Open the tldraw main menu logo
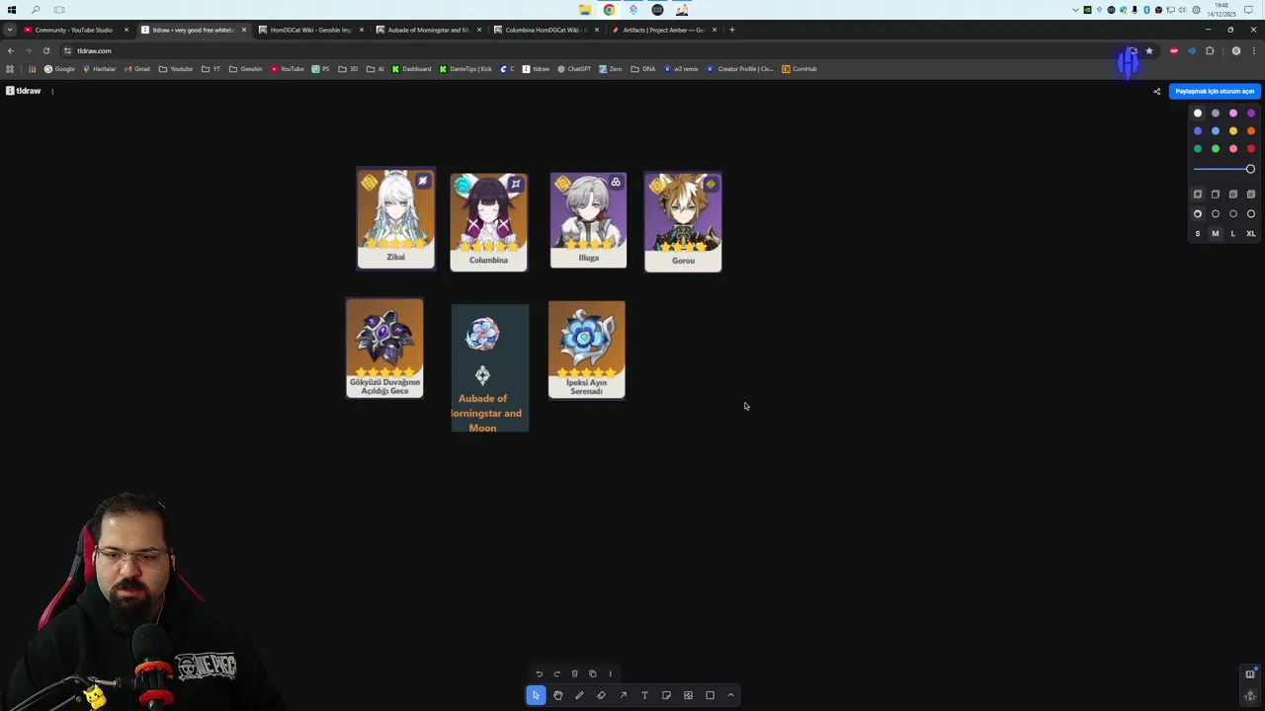The height and width of the screenshot is (711, 1265). tap(24, 91)
